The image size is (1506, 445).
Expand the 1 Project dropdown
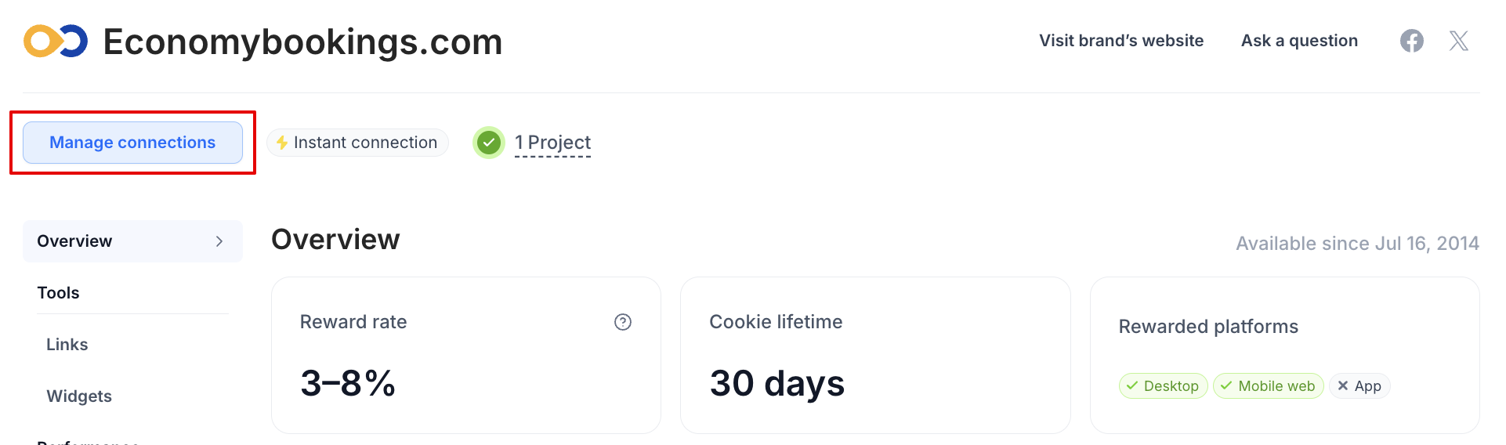(x=552, y=143)
